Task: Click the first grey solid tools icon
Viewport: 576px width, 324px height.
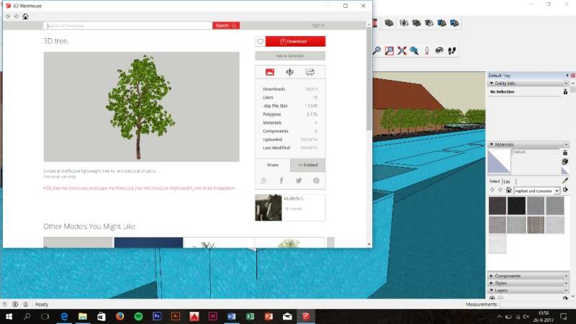Action: click(x=389, y=23)
